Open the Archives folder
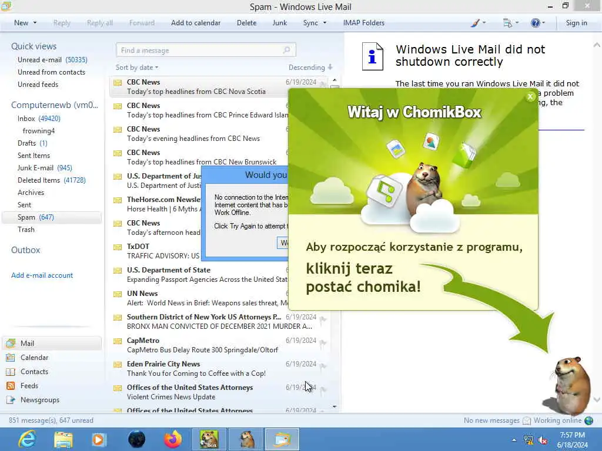 pyautogui.click(x=31, y=193)
